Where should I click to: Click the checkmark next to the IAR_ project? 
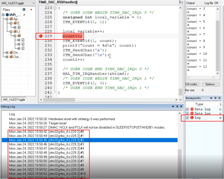click(x=24, y=15)
